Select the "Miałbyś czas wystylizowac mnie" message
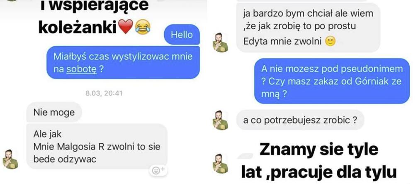The image size is (418, 184). coord(123,62)
